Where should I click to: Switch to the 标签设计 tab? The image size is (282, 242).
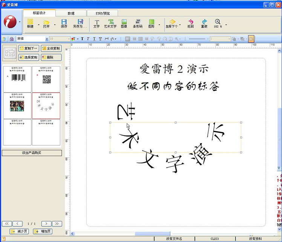coord(39,13)
